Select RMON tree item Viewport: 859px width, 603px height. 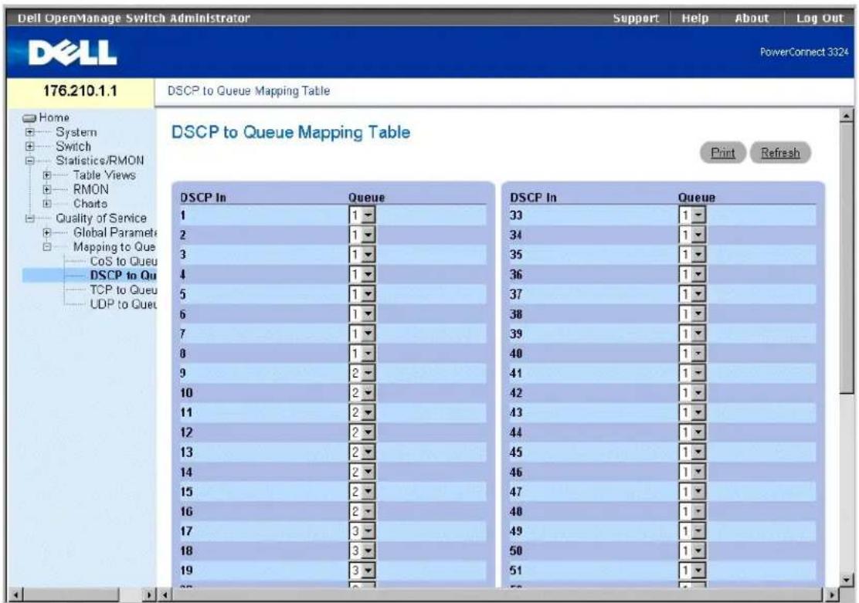[x=91, y=189]
